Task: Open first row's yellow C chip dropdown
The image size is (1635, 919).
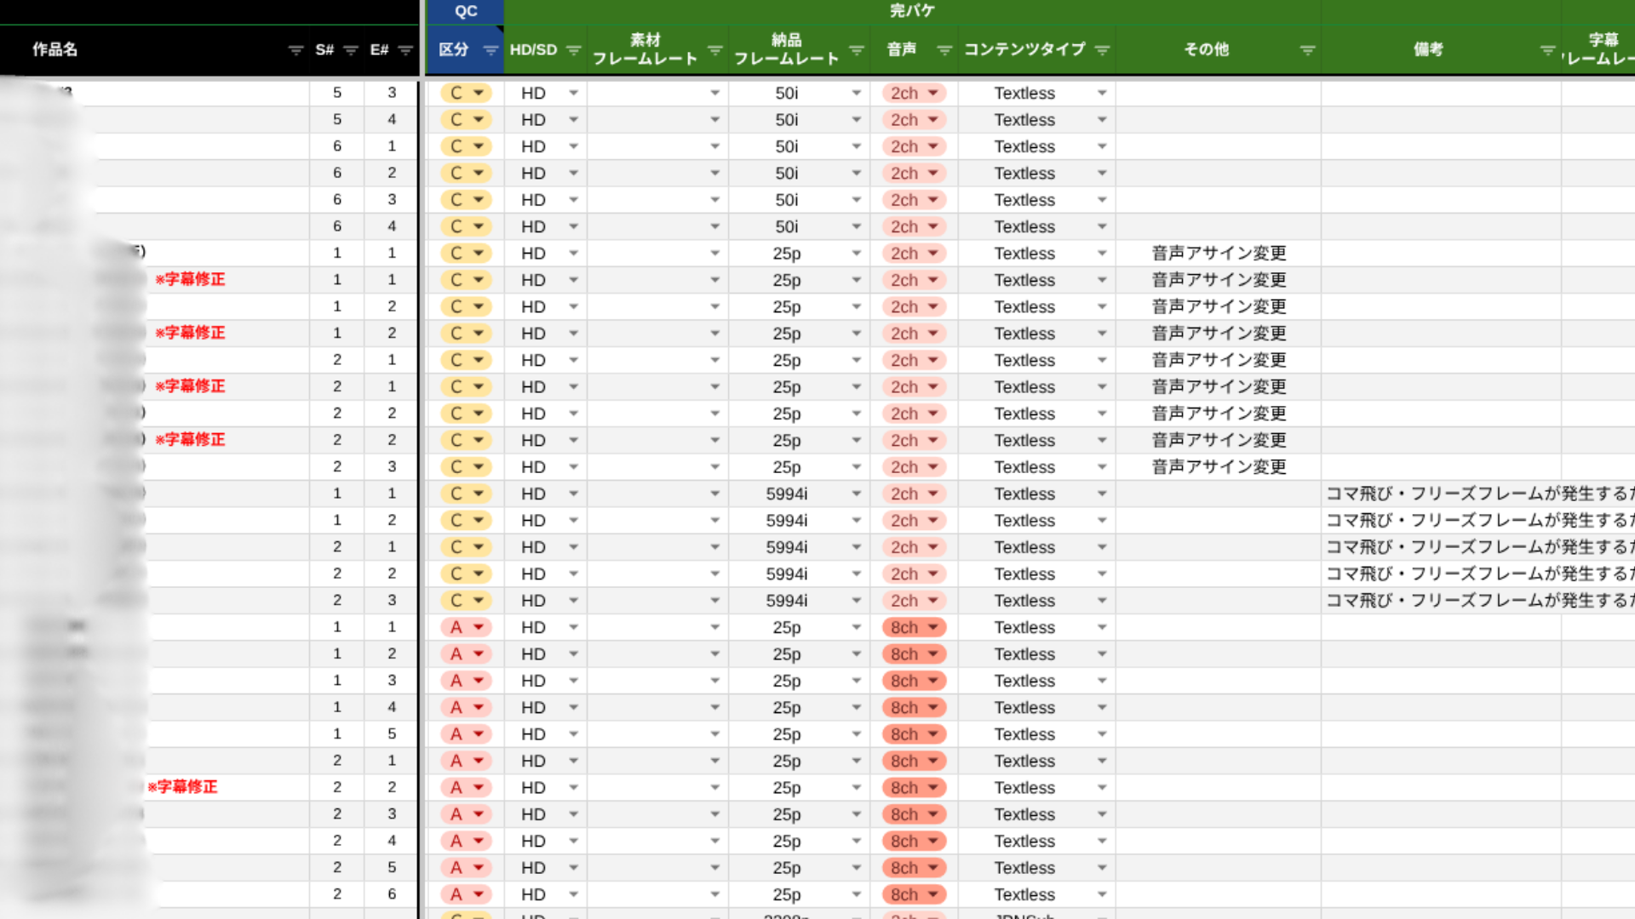Action: (x=479, y=93)
